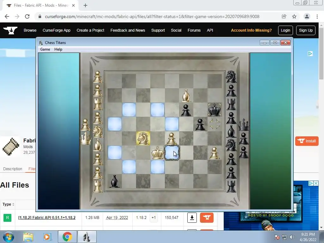This screenshot has width=324, height=243.
Task: Go back in the browser
Action: [x=7, y=16]
